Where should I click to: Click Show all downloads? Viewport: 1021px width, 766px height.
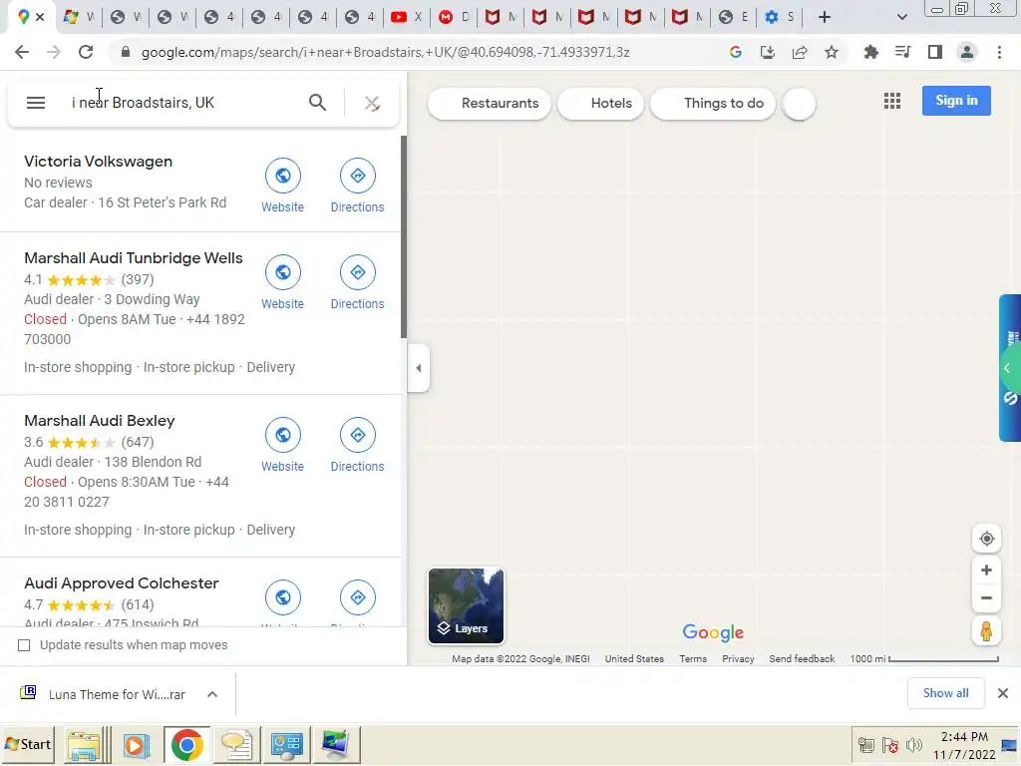coord(945,694)
